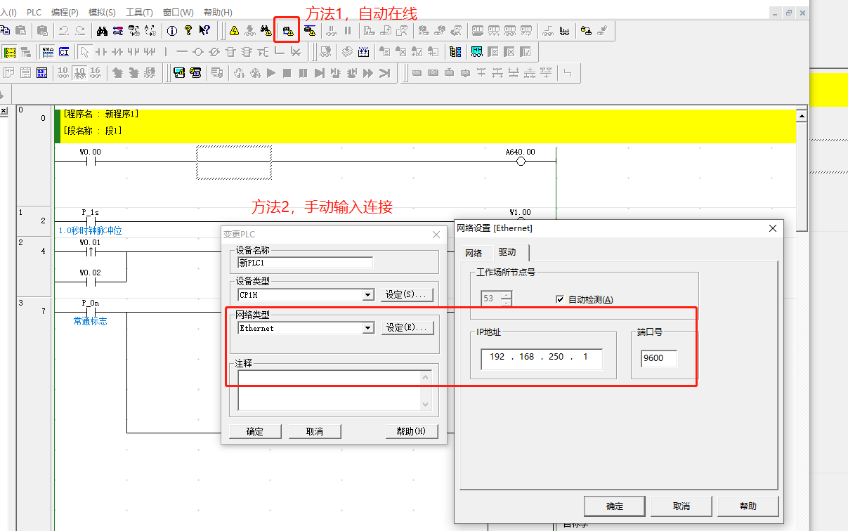Viewport: 848px width, 531px height.
Task: Click the 端口号 field showing 9600
Action: [x=659, y=358]
